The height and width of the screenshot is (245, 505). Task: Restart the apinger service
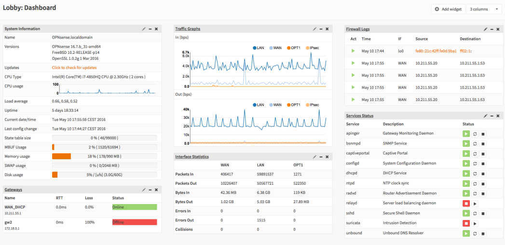tap(475, 133)
